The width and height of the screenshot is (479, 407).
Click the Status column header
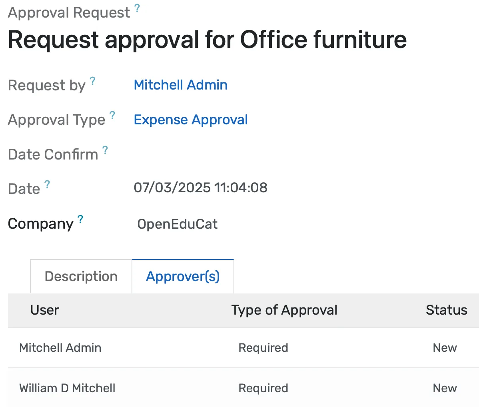[x=446, y=310]
